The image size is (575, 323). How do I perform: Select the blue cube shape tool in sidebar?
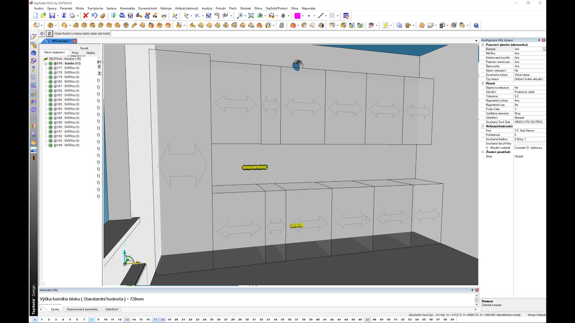tap(33, 53)
